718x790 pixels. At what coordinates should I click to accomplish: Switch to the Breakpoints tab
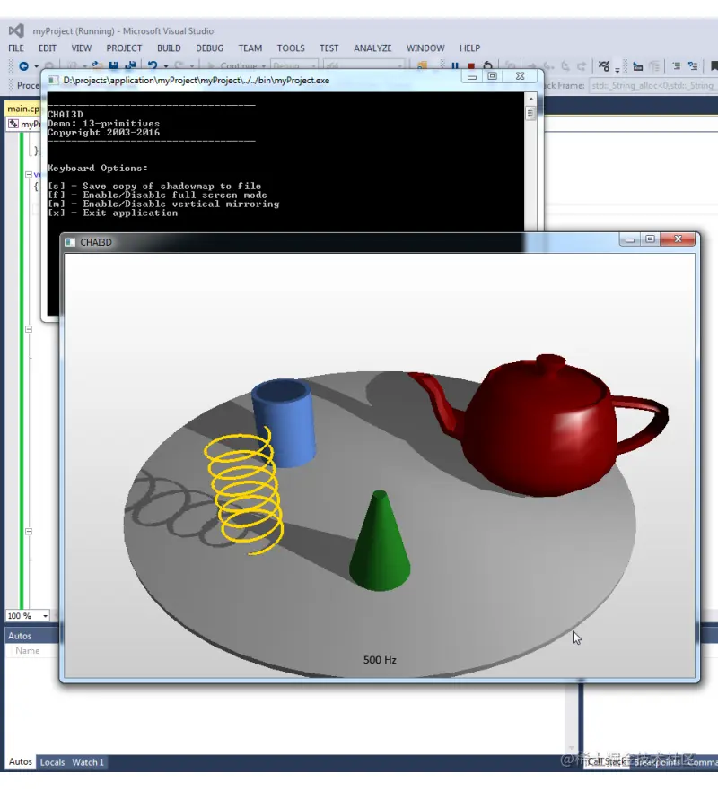(x=656, y=762)
